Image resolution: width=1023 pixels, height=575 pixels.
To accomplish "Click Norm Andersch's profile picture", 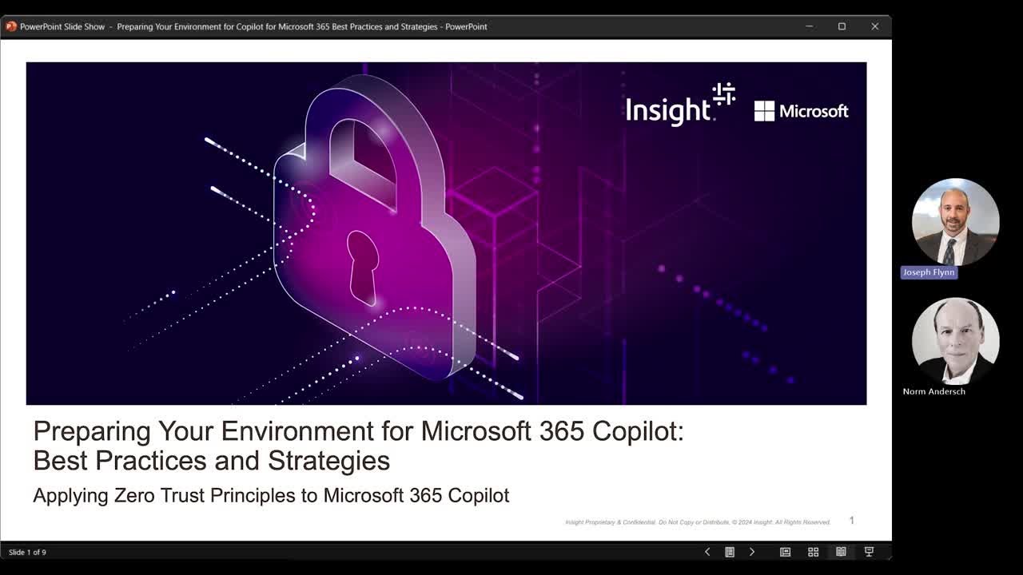I will [955, 341].
